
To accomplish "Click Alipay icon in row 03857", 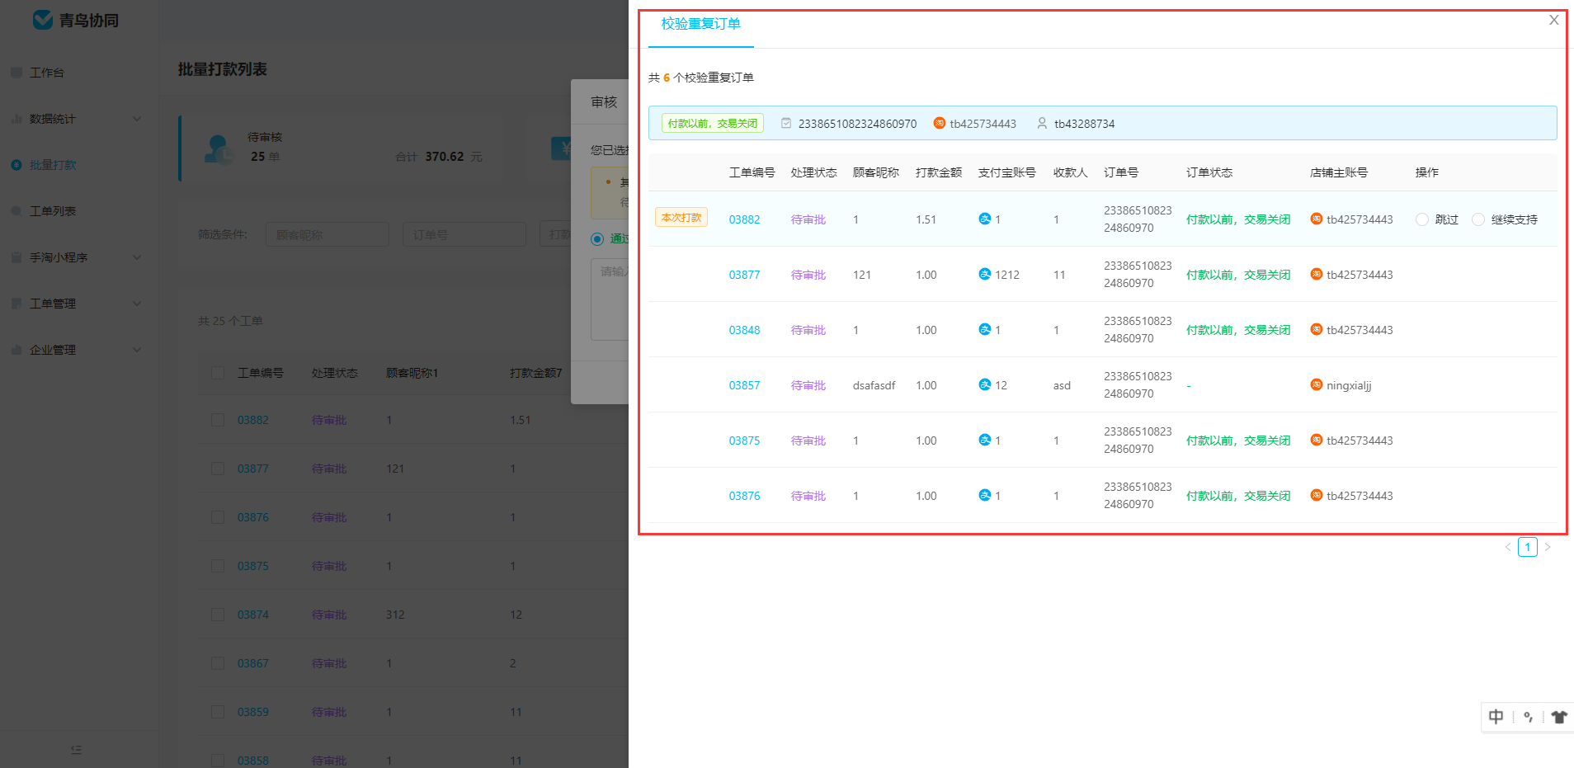I will click(x=984, y=384).
